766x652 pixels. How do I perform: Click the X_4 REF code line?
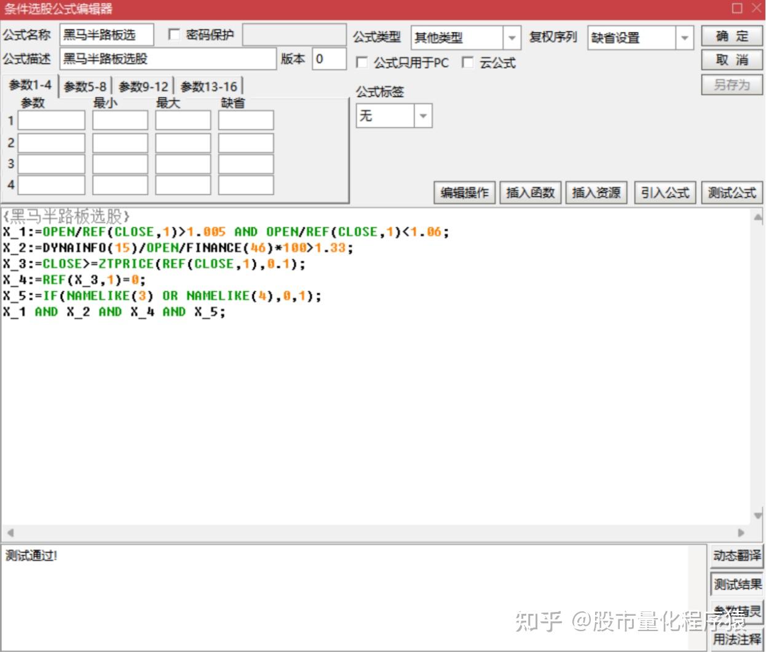74,280
